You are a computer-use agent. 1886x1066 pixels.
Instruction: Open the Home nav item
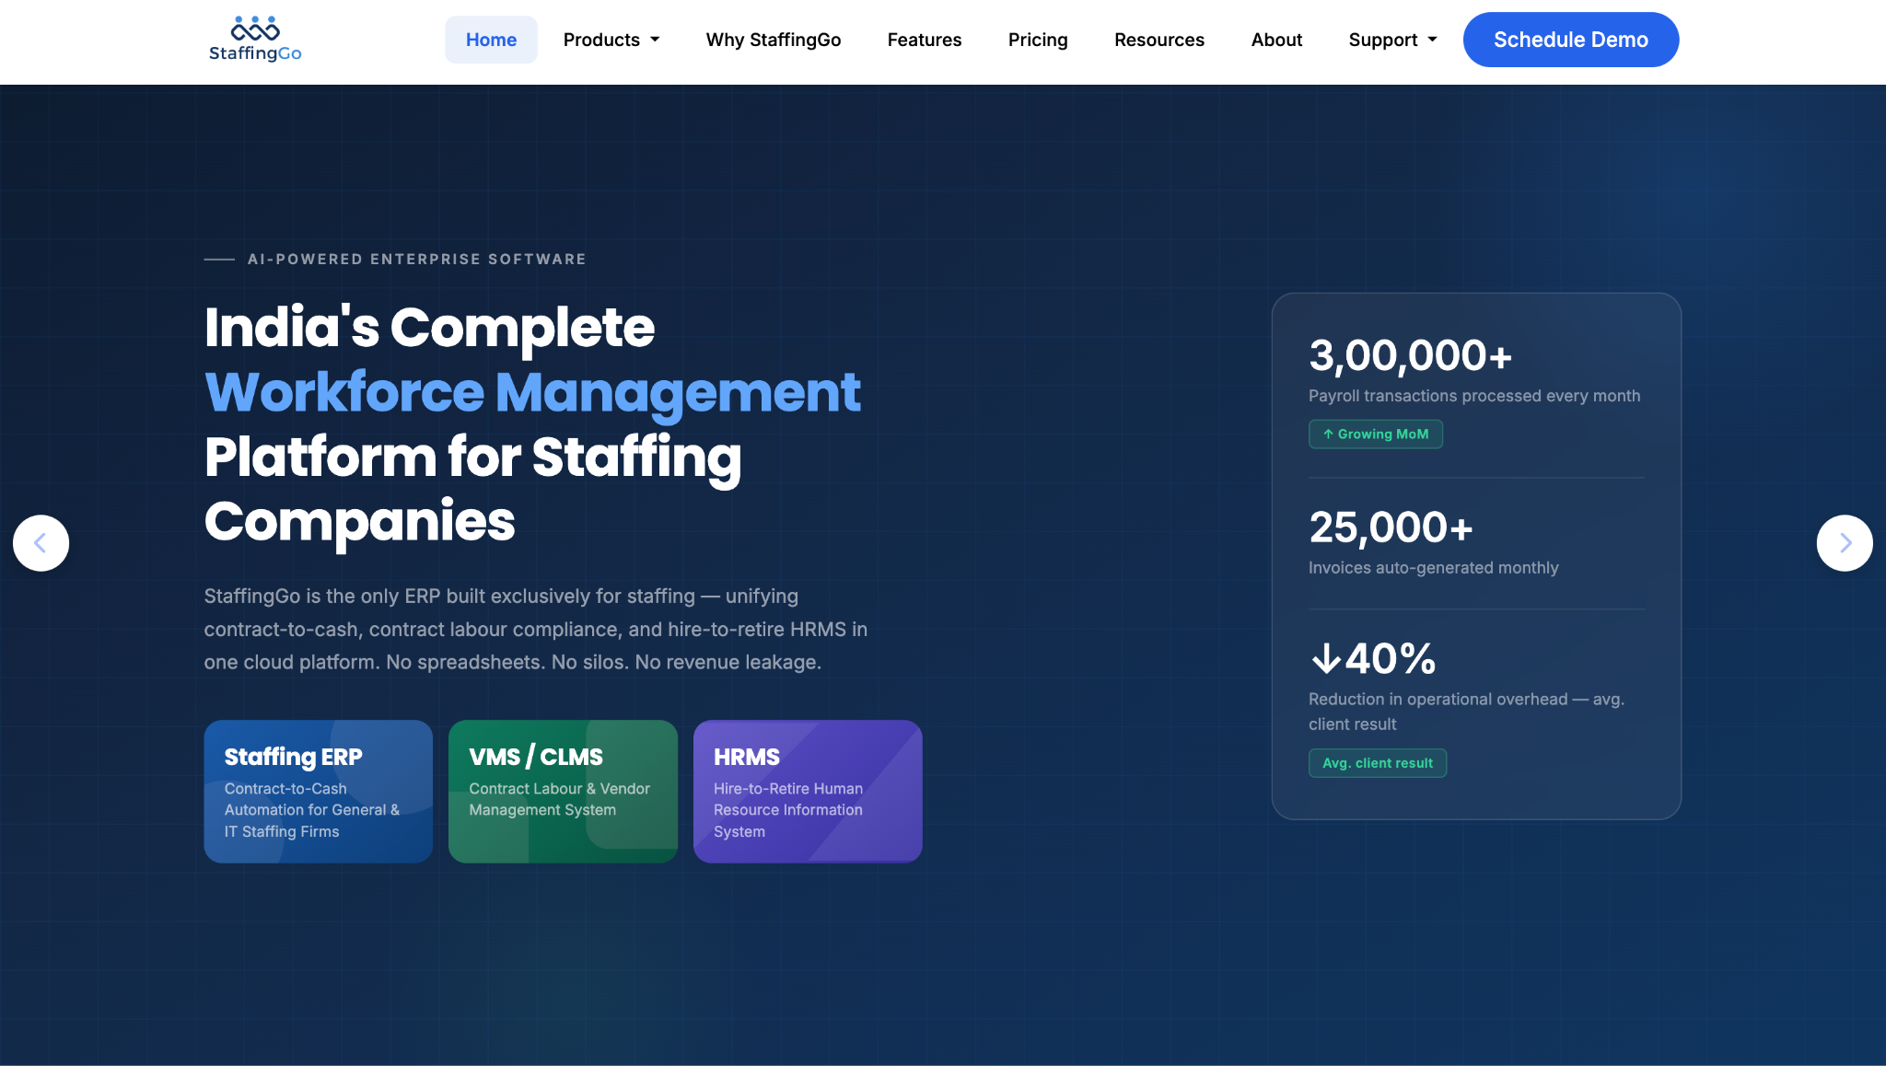(491, 40)
